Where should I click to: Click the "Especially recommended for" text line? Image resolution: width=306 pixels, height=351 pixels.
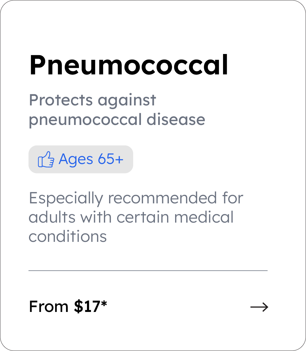point(136,198)
